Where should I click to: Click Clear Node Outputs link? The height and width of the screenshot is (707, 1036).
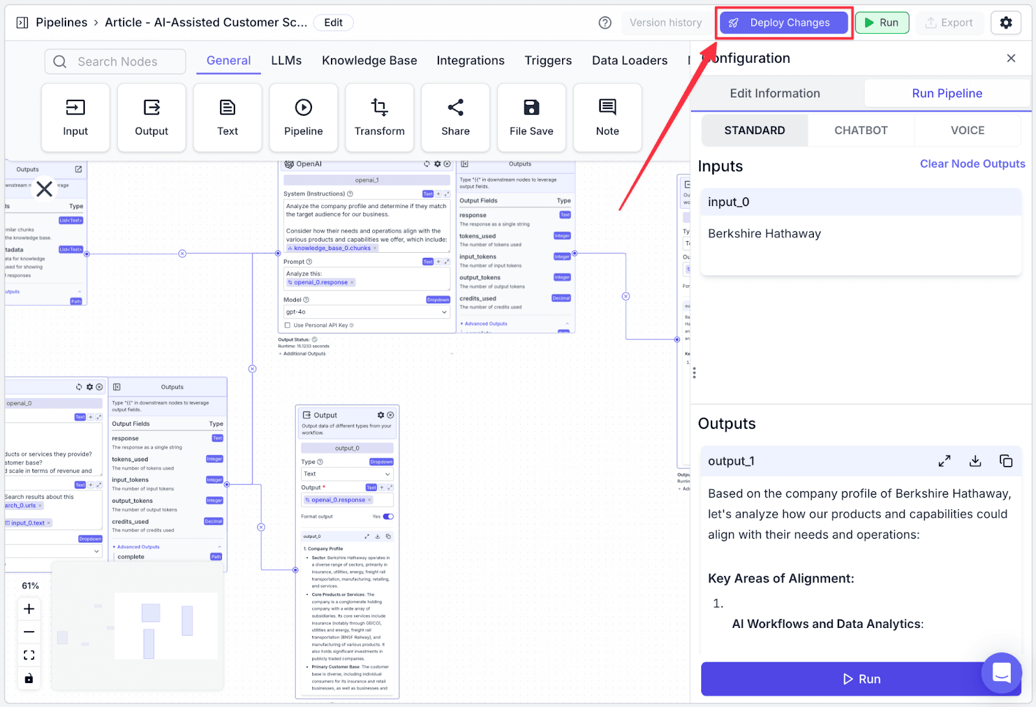pyautogui.click(x=973, y=164)
